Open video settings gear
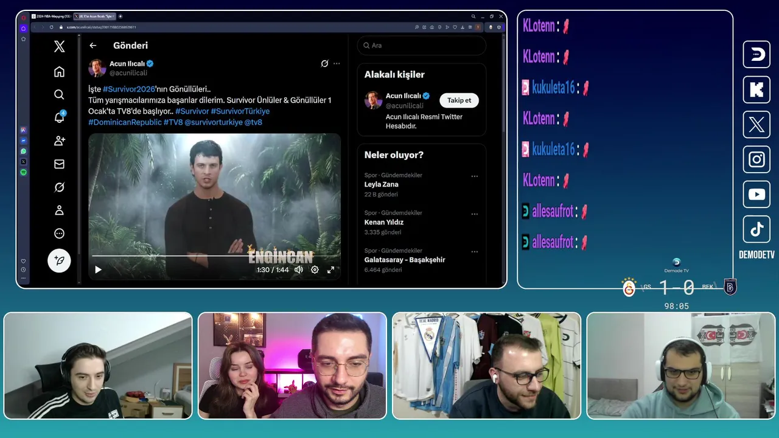The image size is (779, 438). (x=315, y=269)
